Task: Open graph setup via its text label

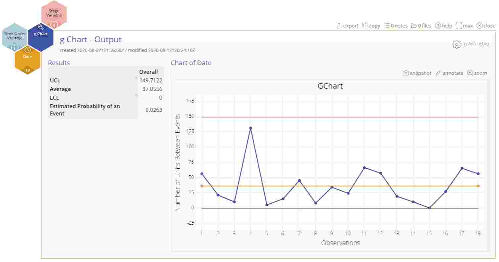Action: click(476, 44)
